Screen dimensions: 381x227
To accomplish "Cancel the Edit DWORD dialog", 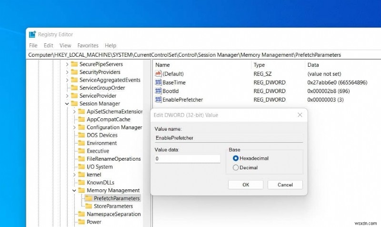I will click(285, 185).
